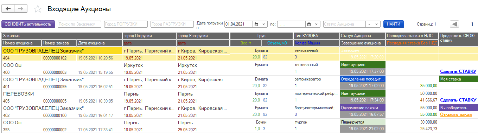This screenshot has width=478, height=133.
Task: Click the Груз column header
Action: coord(261,36)
